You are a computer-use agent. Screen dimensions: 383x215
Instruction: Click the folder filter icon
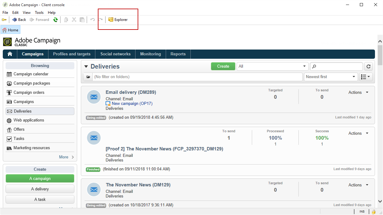tap(88, 77)
